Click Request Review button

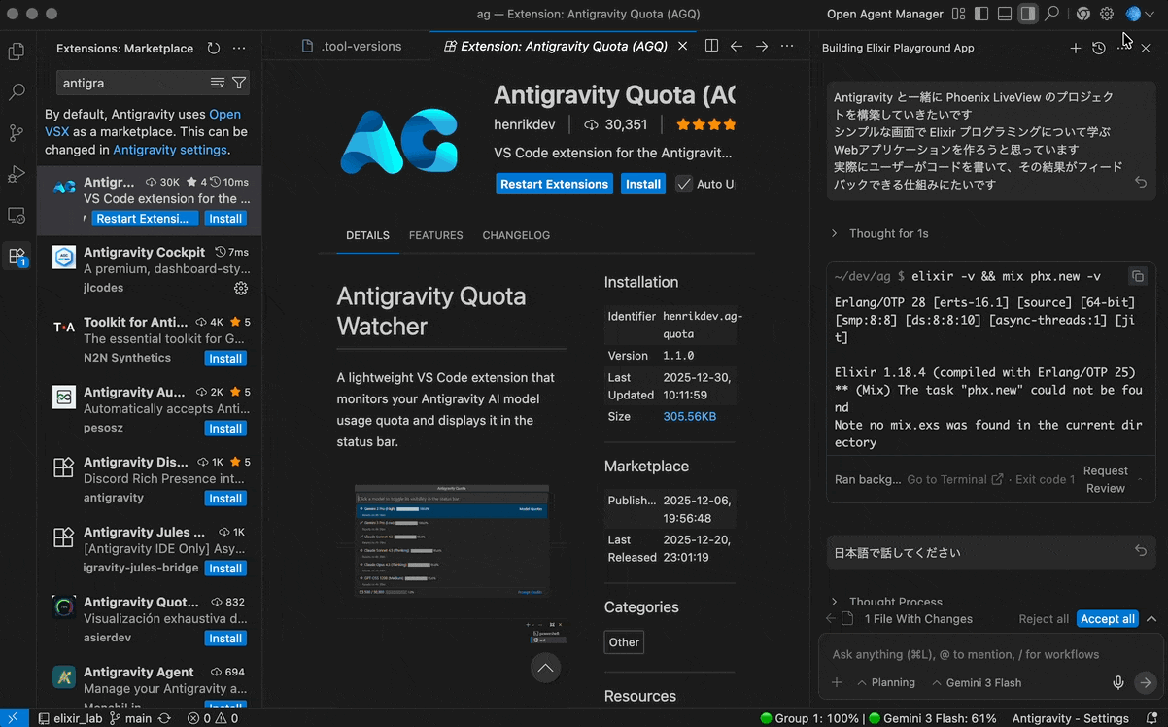1106,480
